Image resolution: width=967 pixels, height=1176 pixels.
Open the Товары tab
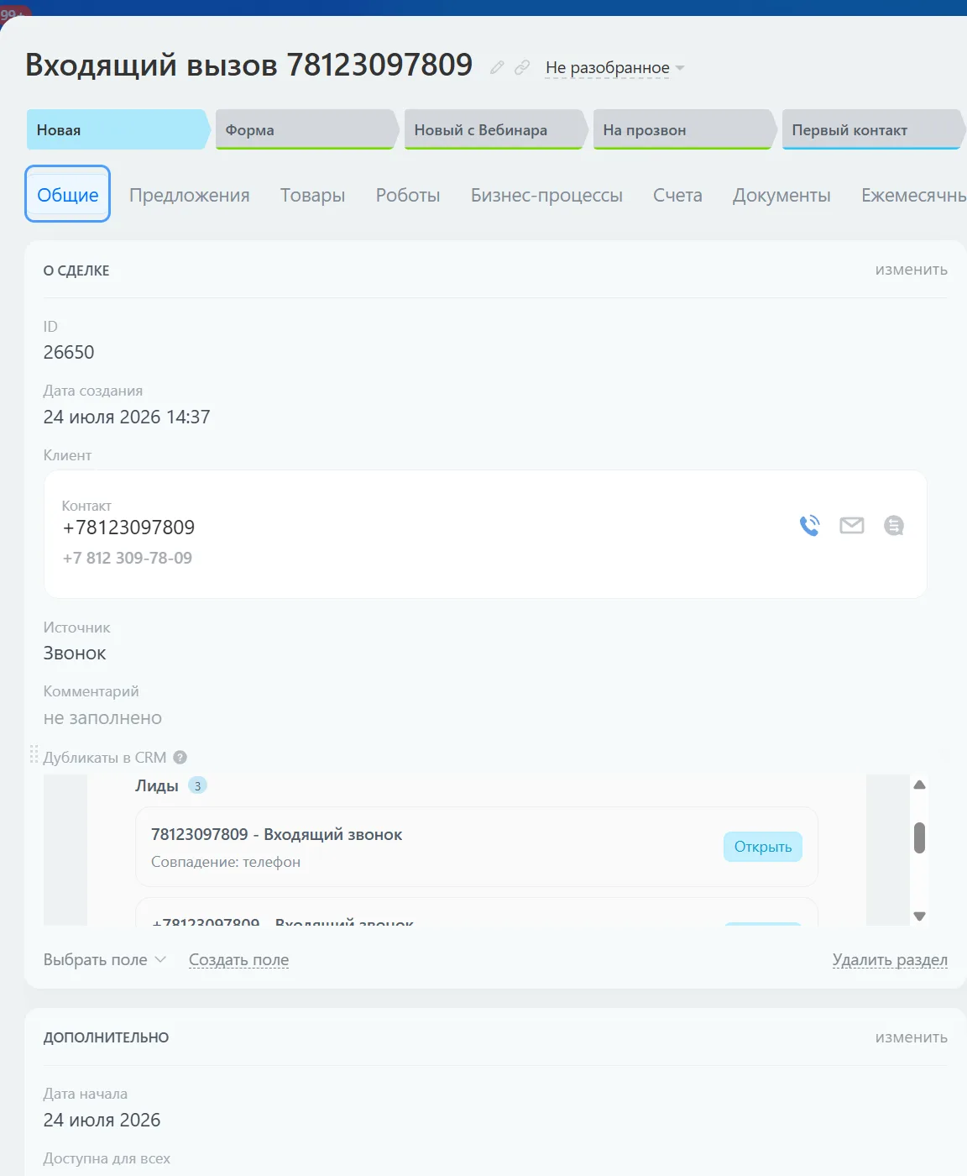coord(313,195)
